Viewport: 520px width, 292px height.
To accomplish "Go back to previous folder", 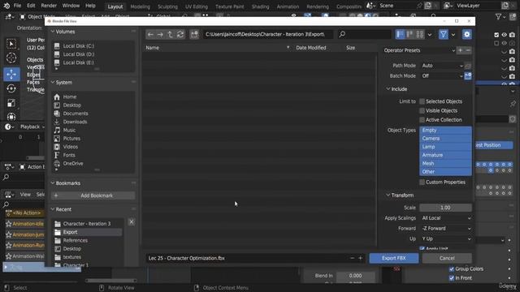I will click(150, 34).
